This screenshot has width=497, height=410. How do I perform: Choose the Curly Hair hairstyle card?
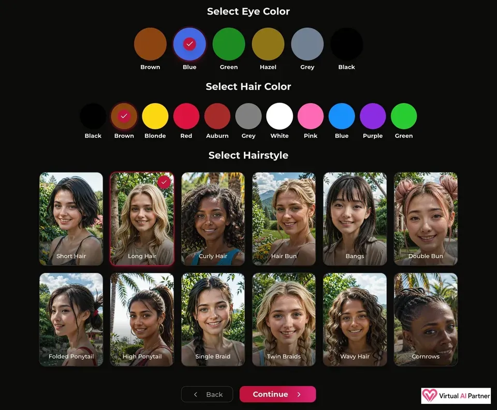pos(213,218)
